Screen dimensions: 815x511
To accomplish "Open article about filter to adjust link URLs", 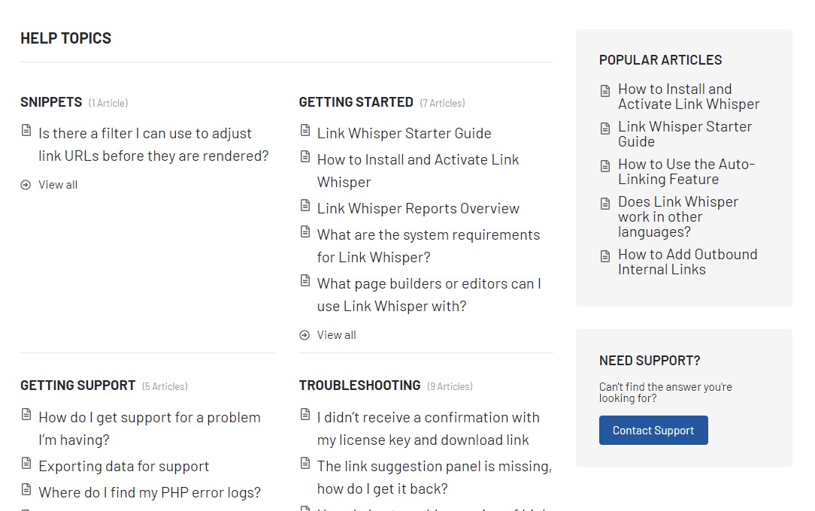I will (x=153, y=144).
